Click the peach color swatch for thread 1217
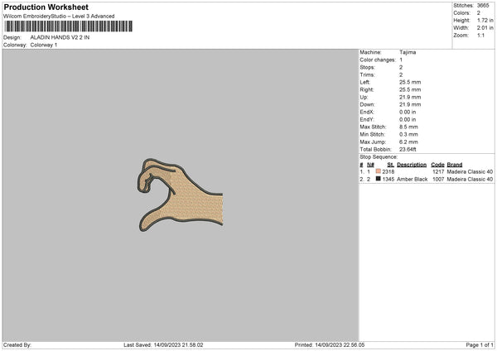Viewport: 497px width, 351px height. click(379, 171)
